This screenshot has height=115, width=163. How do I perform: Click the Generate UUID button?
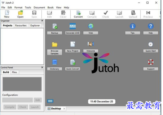pos(73,33)
